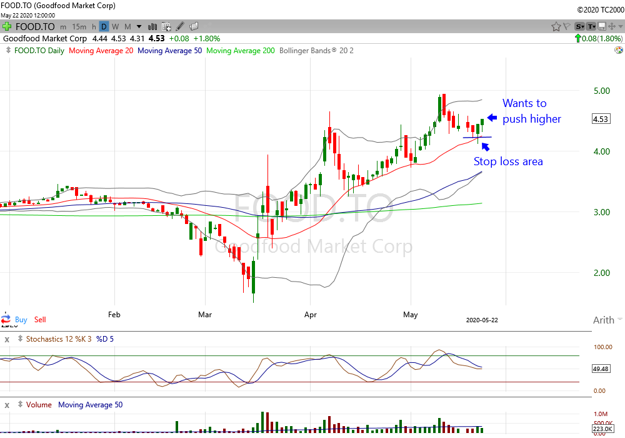Edit the FOOD.TO Daily price plot label
This screenshot has height=438, width=625.
click(x=39, y=50)
